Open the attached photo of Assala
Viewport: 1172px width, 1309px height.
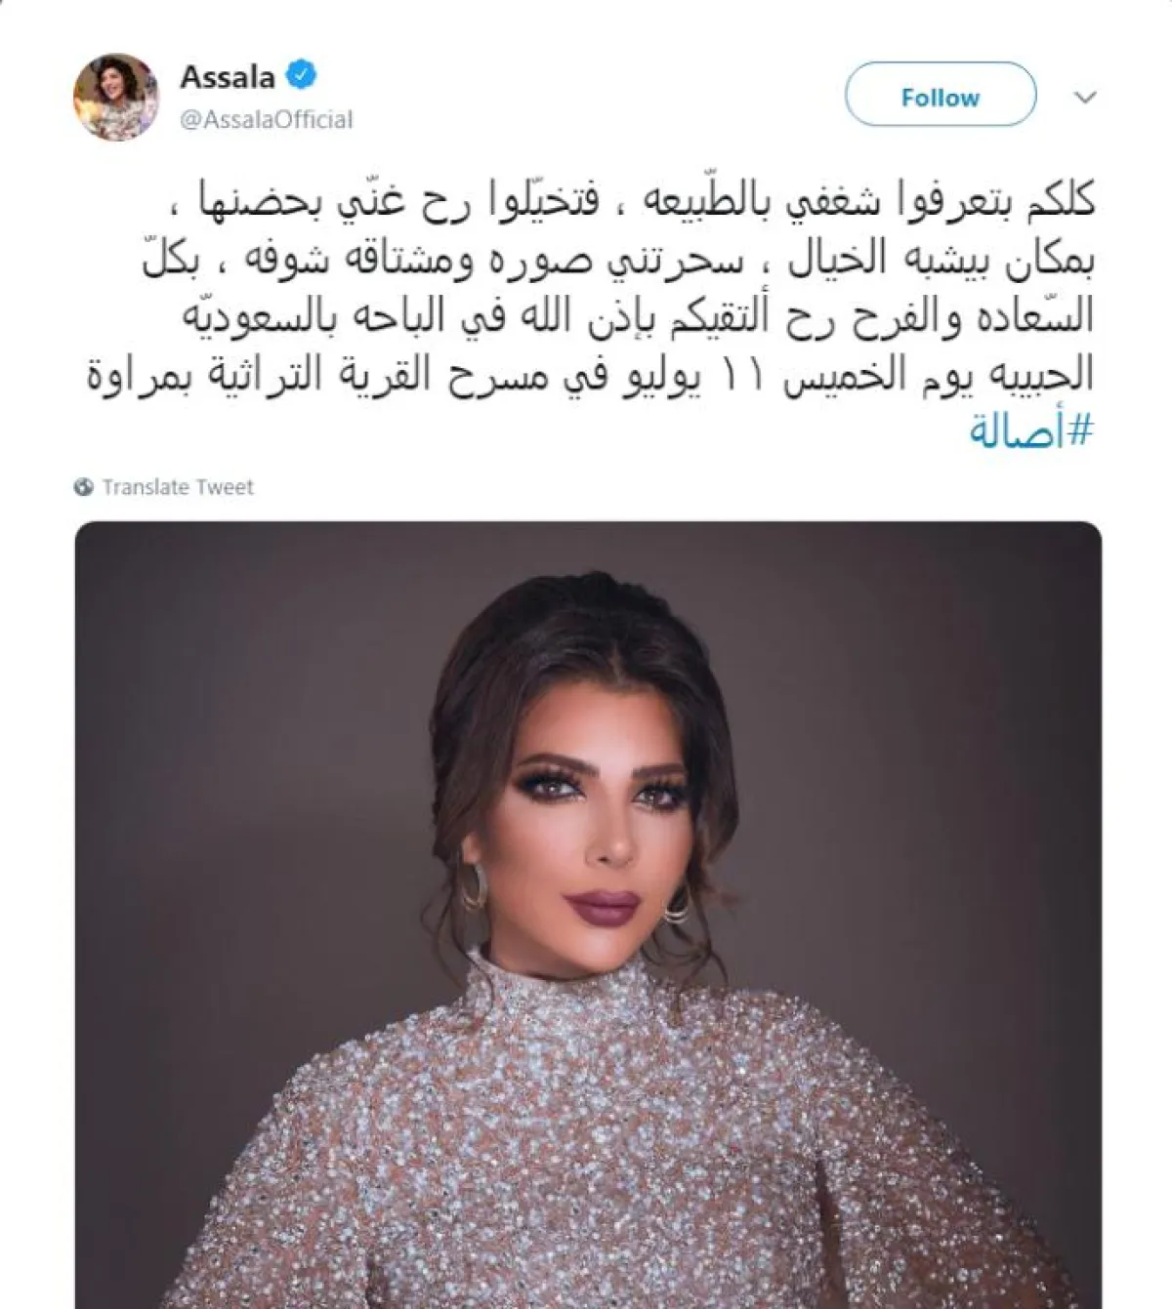pyautogui.click(x=588, y=915)
